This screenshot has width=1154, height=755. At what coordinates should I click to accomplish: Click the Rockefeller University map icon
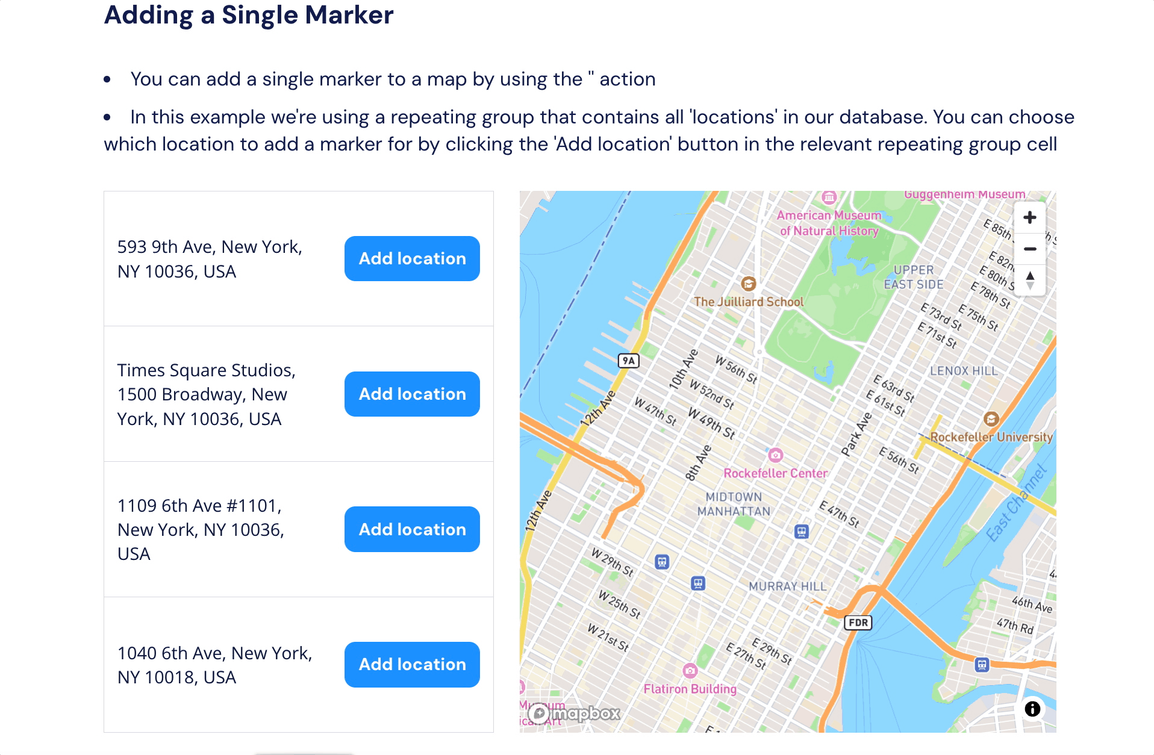pos(991,419)
